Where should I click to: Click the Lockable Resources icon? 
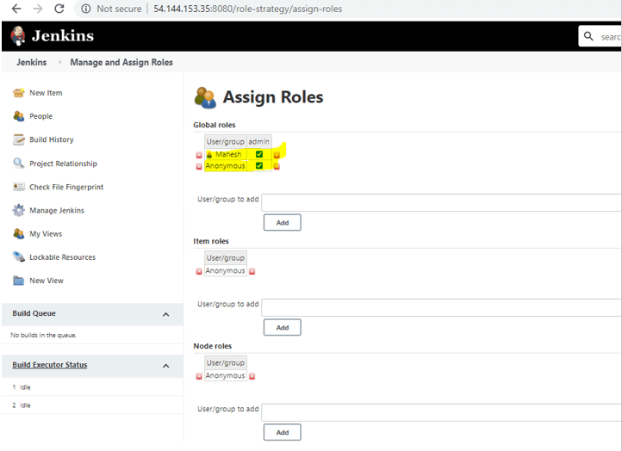(x=18, y=256)
